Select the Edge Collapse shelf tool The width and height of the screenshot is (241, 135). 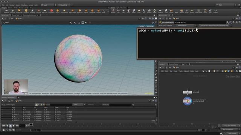point(72,11)
